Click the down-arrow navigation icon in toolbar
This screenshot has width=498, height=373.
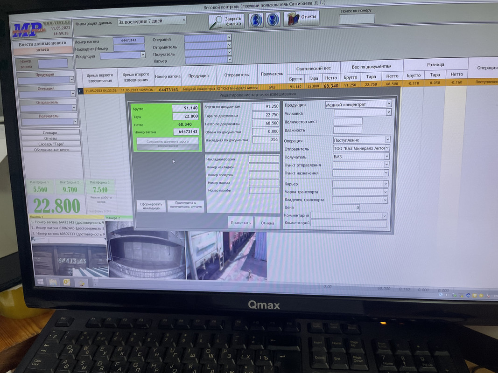pos(273,20)
